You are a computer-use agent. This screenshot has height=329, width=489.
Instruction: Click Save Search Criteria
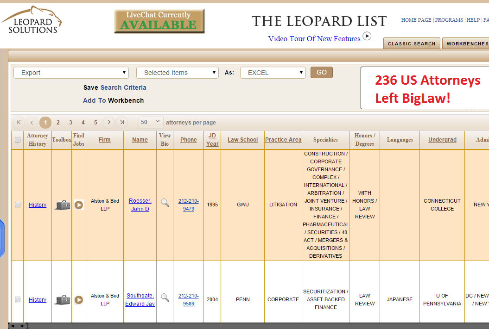coord(115,87)
